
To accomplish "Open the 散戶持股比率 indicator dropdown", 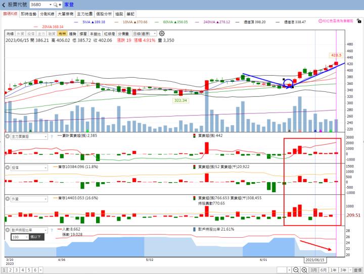I will 29,230.
